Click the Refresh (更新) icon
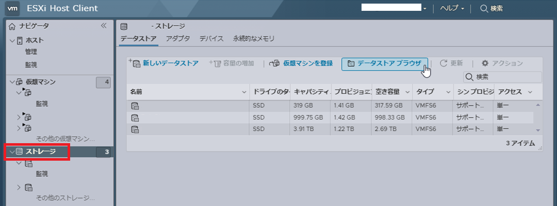The width and height of the screenshot is (557, 206). (x=443, y=63)
